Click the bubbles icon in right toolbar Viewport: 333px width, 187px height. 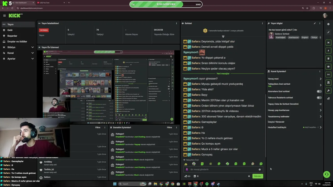click(328, 98)
